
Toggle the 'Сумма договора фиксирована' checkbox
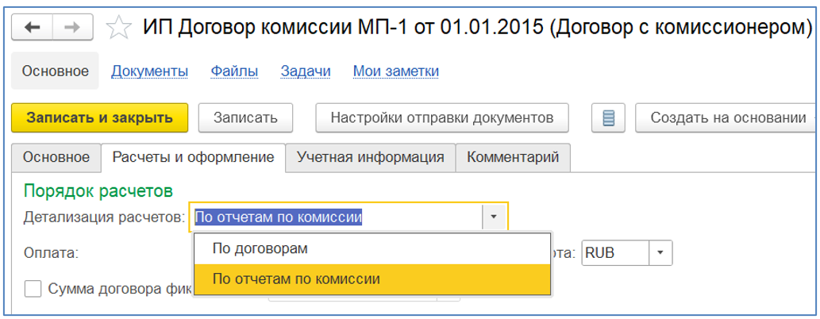[33, 288]
